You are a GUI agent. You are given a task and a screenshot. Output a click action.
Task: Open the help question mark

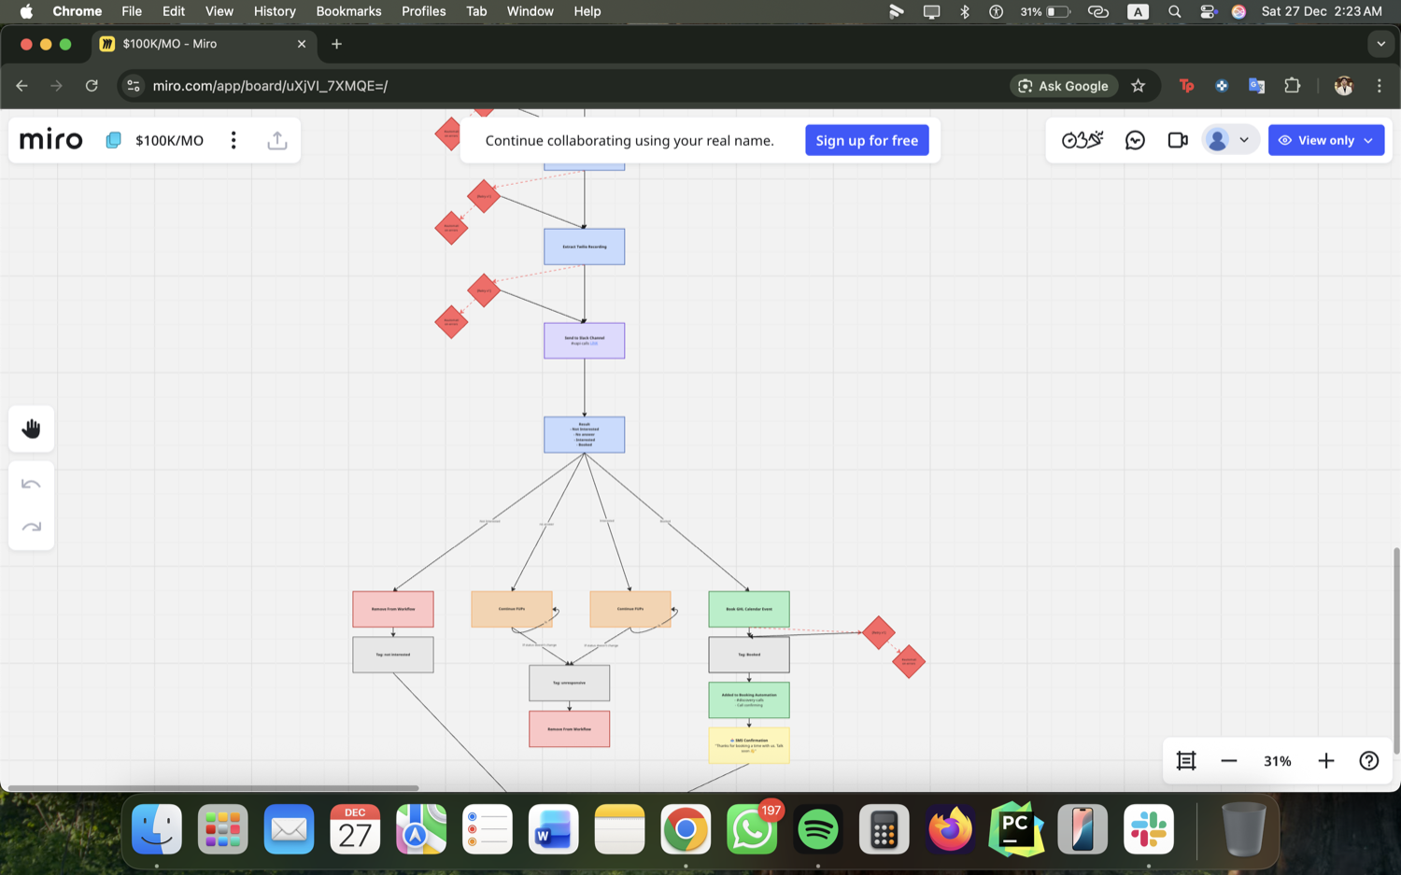[x=1369, y=761]
